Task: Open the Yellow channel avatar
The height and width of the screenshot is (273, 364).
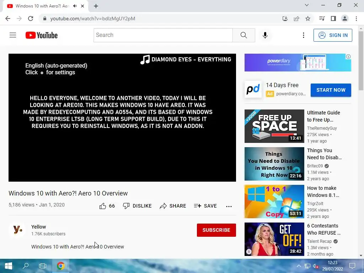Action: pos(17,230)
